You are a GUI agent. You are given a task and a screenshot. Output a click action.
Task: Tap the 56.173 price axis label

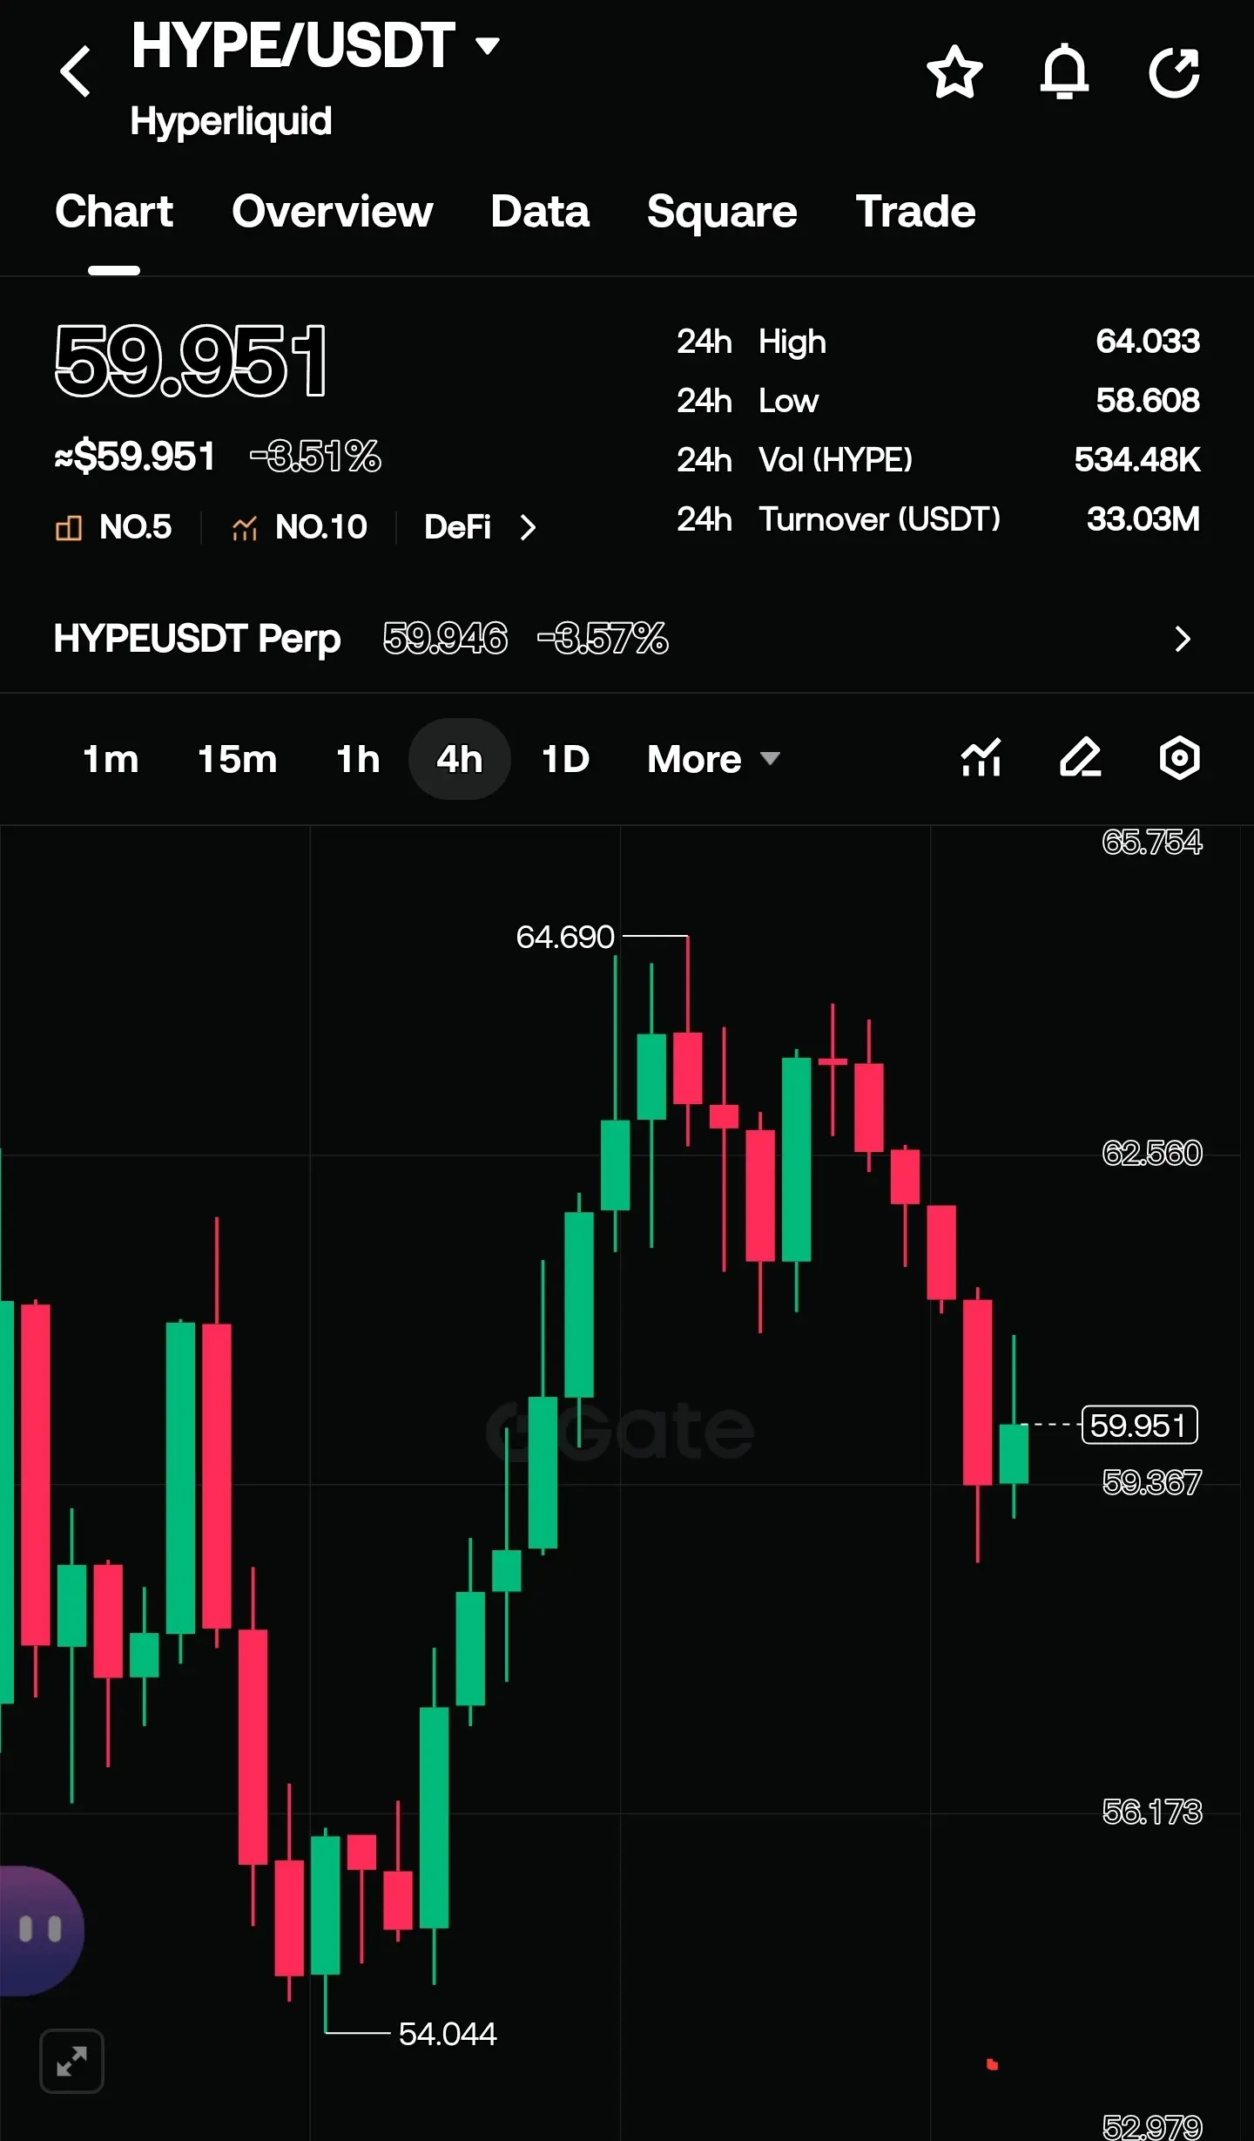click(x=1152, y=1812)
